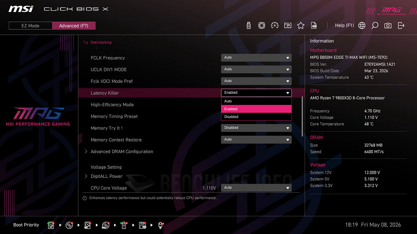Click the Voltage Setting heading
The height and width of the screenshot is (234, 417).
(106, 167)
